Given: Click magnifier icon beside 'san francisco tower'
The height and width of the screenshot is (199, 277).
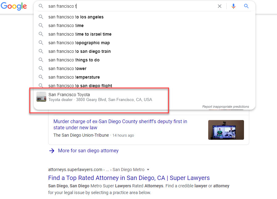Looking at the screenshot, I should coord(41,68).
